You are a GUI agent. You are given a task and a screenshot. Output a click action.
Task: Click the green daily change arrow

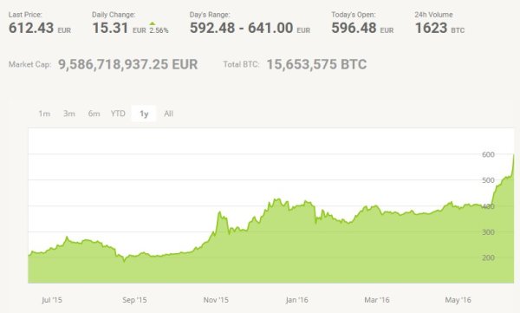coord(153,23)
